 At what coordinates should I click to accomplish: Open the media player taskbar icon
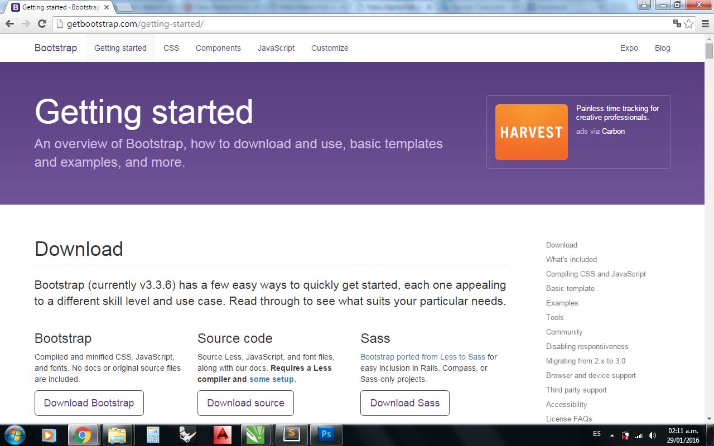point(49,435)
